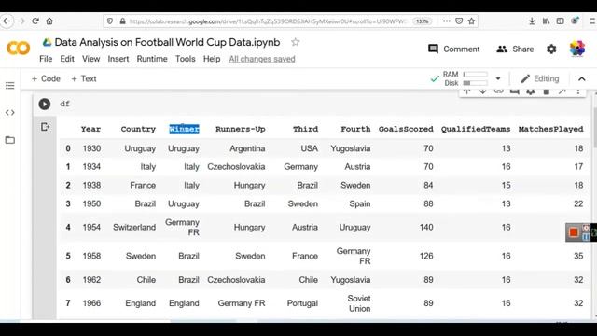The width and height of the screenshot is (597, 336).
Task: Open the RAM and Disk runtime dropdown arrow
Action: (498, 78)
